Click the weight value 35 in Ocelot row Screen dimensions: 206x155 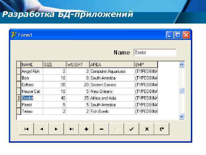(78, 98)
